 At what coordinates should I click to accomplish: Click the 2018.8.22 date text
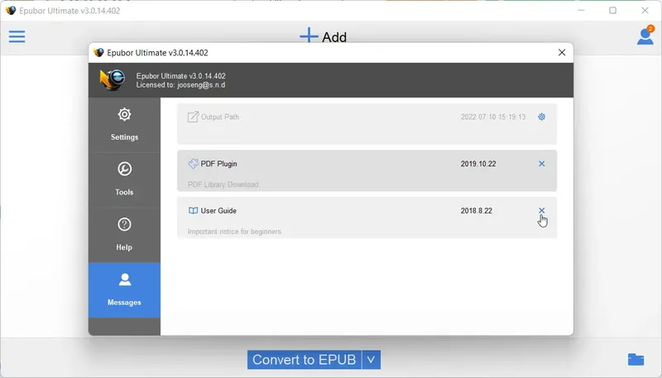(477, 211)
